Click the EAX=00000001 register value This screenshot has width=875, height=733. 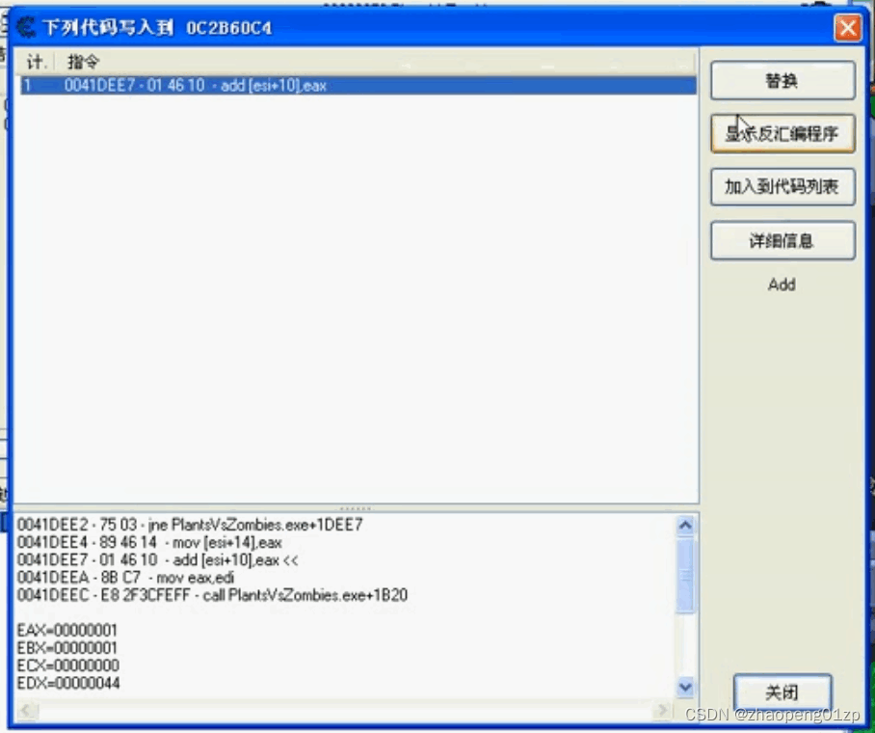click(x=66, y=630)
